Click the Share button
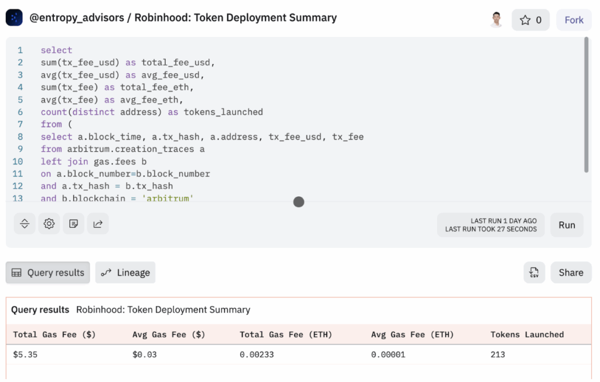This screenshot has width=600, height=382. click(x=571, y=272)
